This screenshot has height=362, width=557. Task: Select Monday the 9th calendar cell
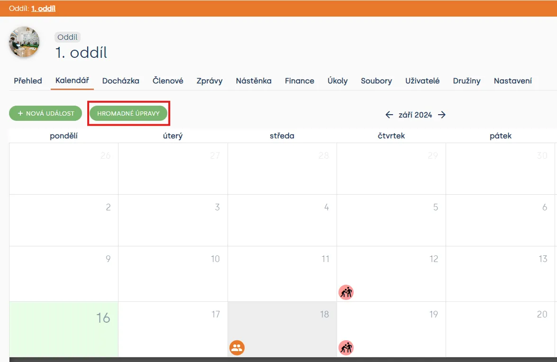point(64,274)
